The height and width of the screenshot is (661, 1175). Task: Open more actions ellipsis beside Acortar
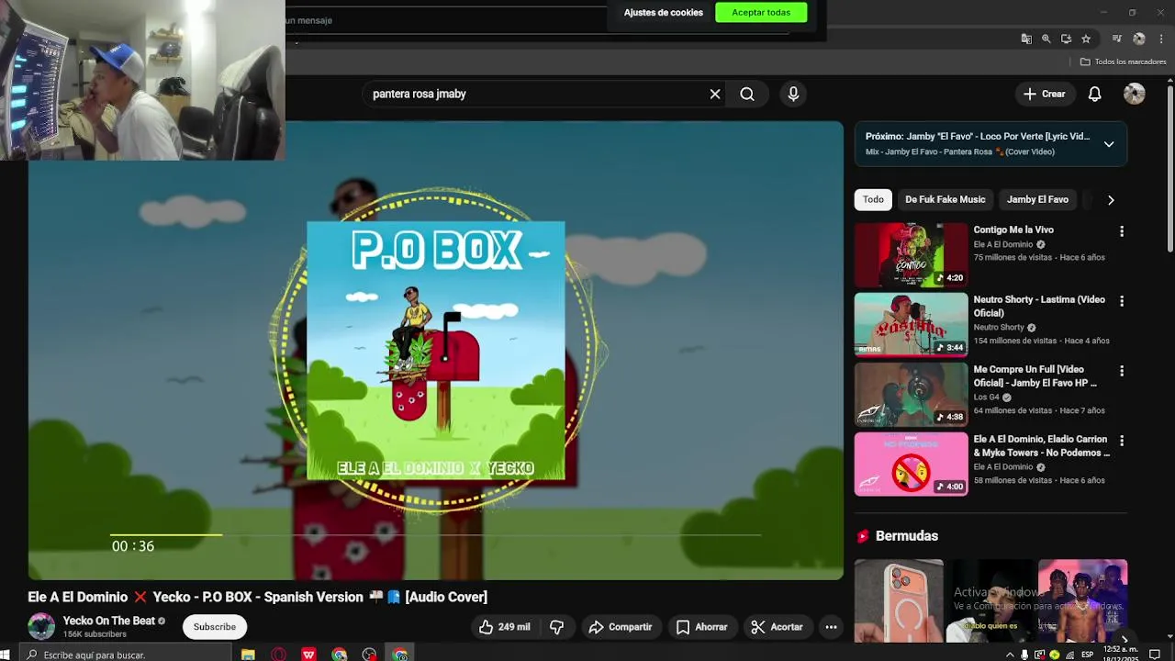coord(831,627)
